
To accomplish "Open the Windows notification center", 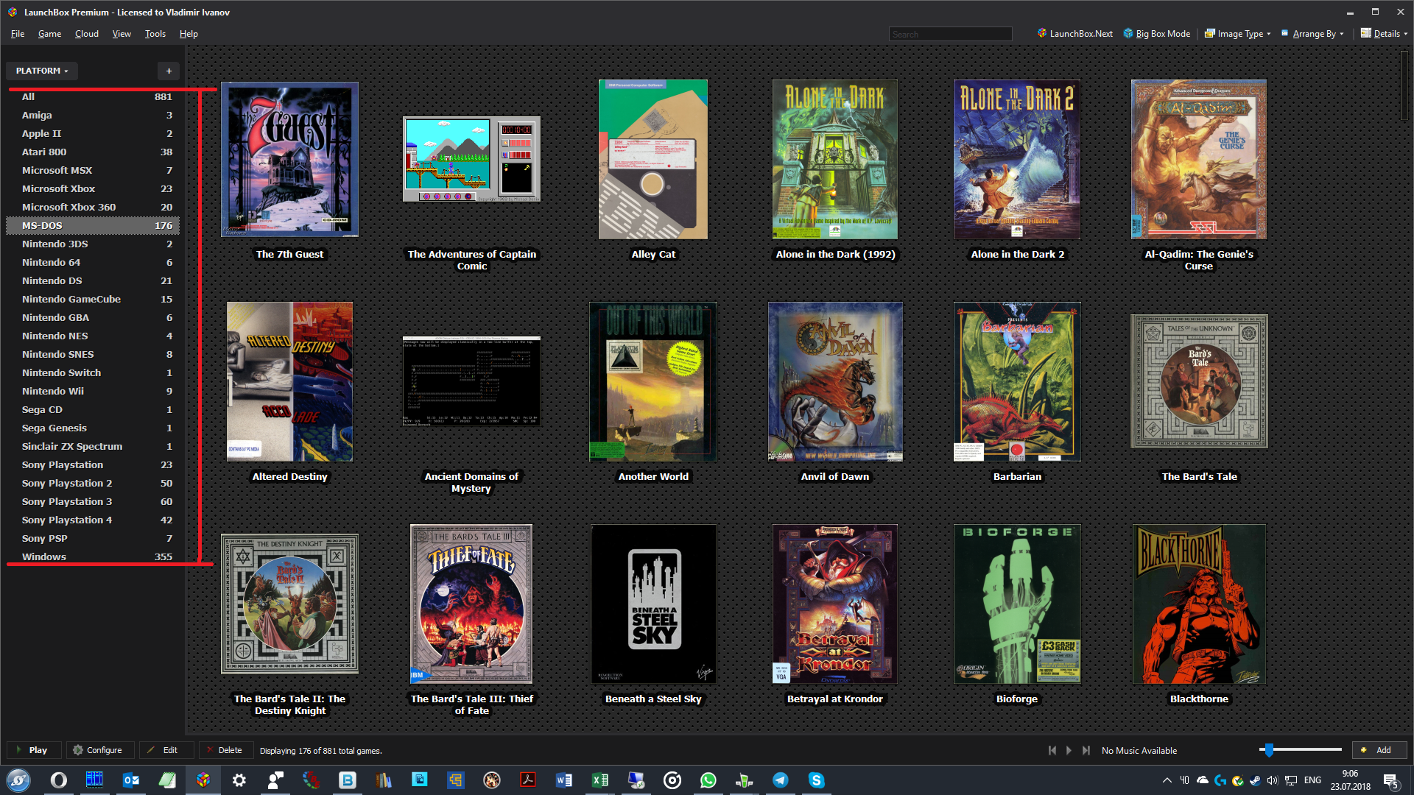I will point(1391,781).
